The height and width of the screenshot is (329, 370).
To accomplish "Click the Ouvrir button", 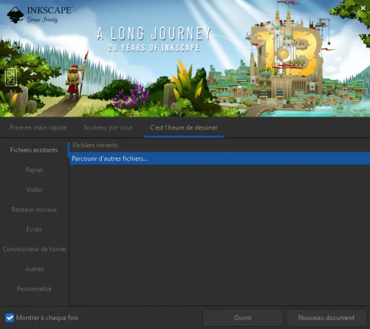I will [x=243, y=318].
